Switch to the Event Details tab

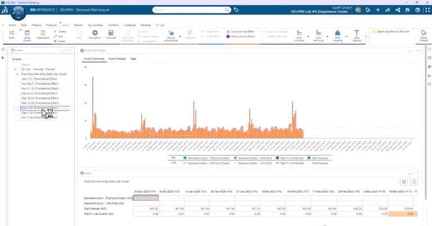(x=117, y=59)
